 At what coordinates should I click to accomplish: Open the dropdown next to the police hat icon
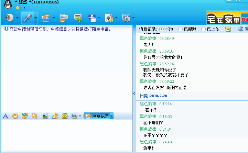tap(99, 18)
